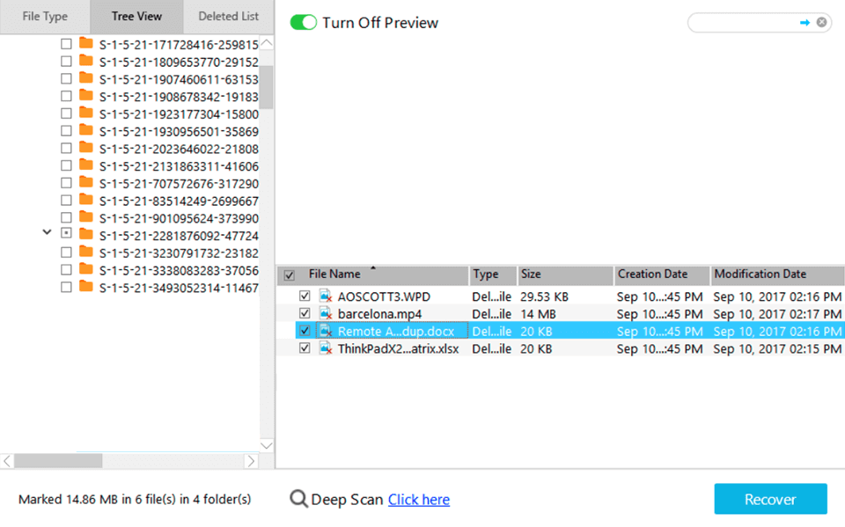The width and height of the screenshot is (845, 527).
Task: Click the Deep Scan magnifier icon
Action: (299, 498)
